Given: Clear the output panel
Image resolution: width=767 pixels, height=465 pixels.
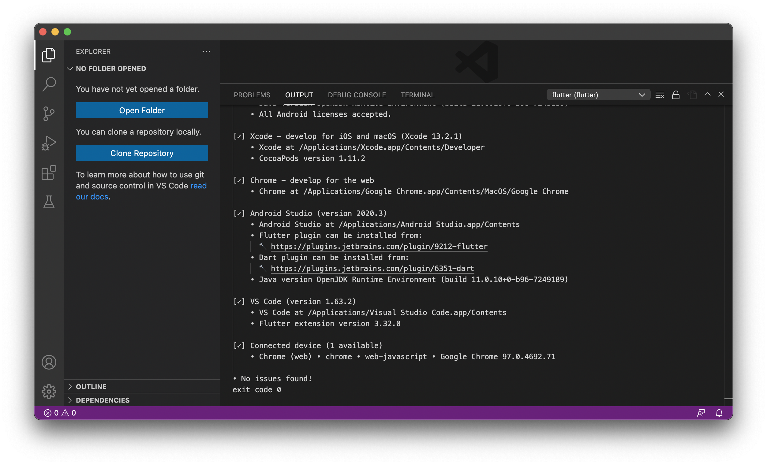Looking at the screenshot, I should [x=660, y=95].
